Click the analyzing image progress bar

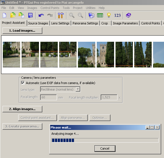105,140
